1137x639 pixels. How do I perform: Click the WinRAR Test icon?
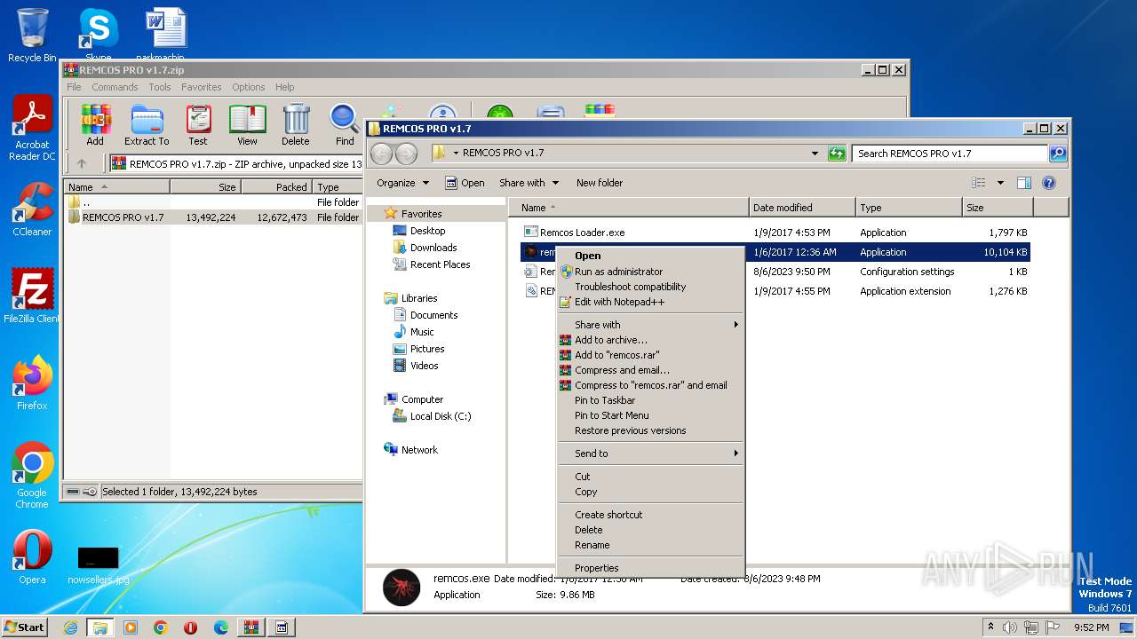tap(198, 125)
